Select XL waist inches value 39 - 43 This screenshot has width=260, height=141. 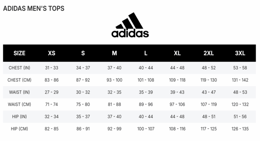pos(177,92)
